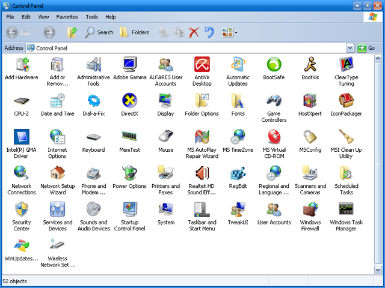
Task: Open the View menu
Action: [43, 17]
